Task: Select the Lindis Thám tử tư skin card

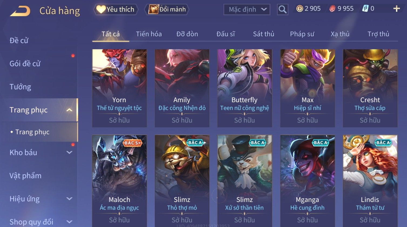Action: click(x=370, y=181)
